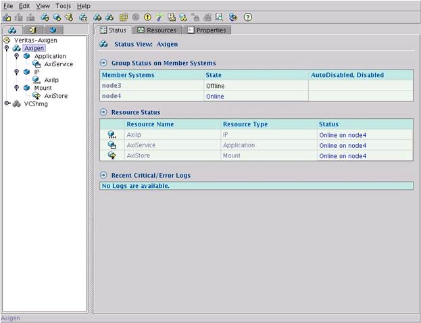Select the AxiStore resource in tree
Image resolution: width=421 pixels, height=323 pixels.
pos(56,96)
